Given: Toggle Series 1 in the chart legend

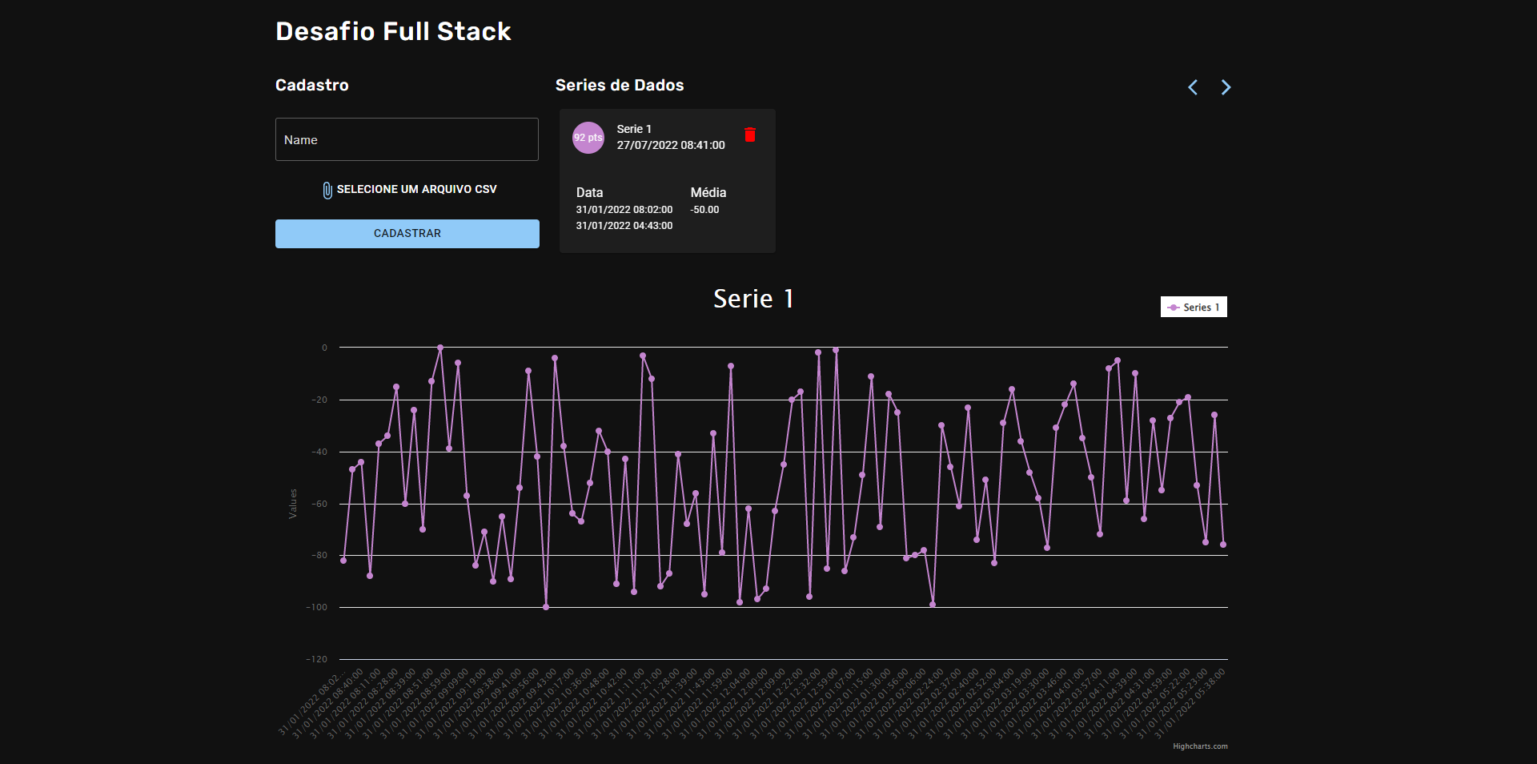Looking at the screenshot, I should 1194,308.
